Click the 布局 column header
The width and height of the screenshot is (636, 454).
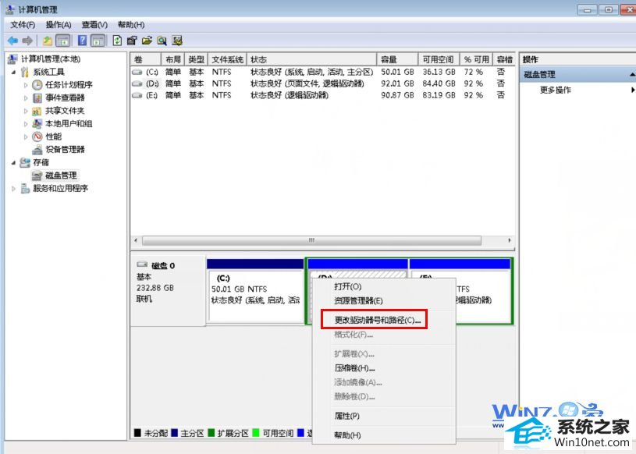click(172, 59)
